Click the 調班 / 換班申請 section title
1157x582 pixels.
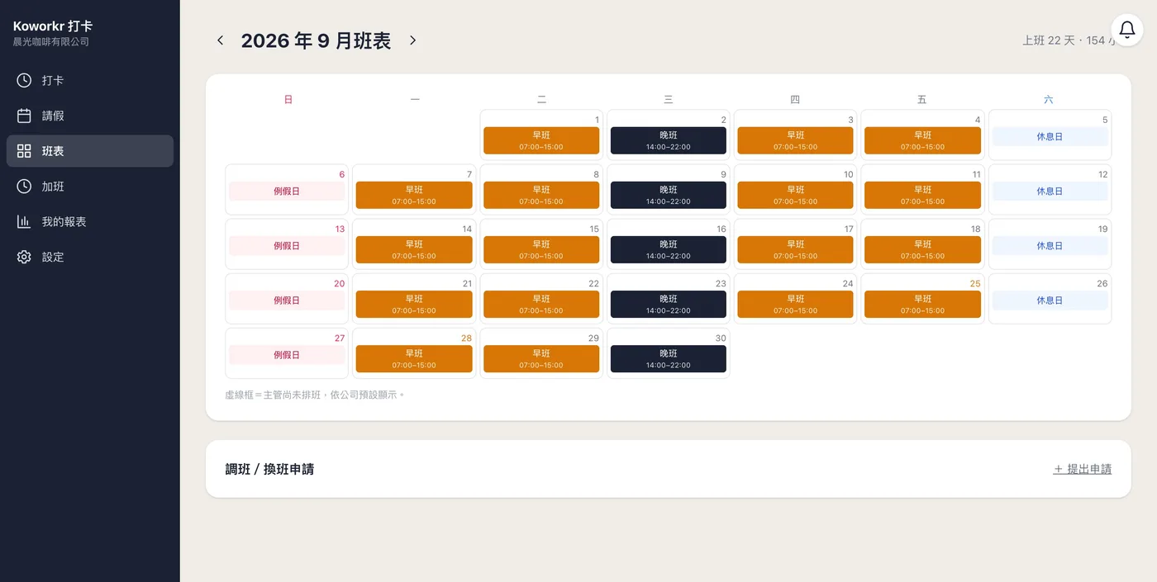pyautogui.click(x=269, y=469)
